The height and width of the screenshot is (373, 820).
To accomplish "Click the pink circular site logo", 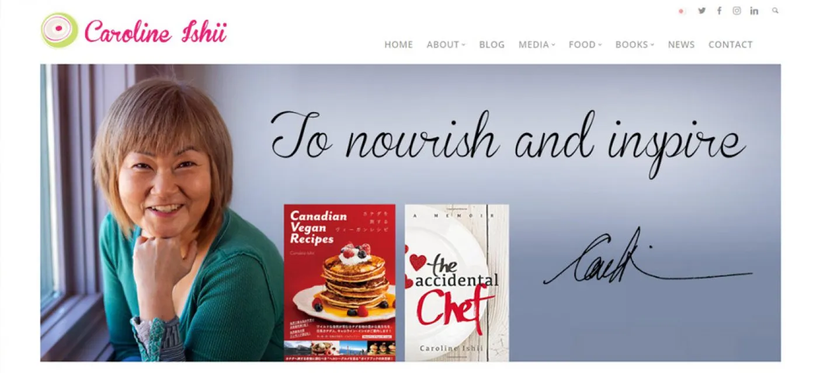I will coord(60,30).
